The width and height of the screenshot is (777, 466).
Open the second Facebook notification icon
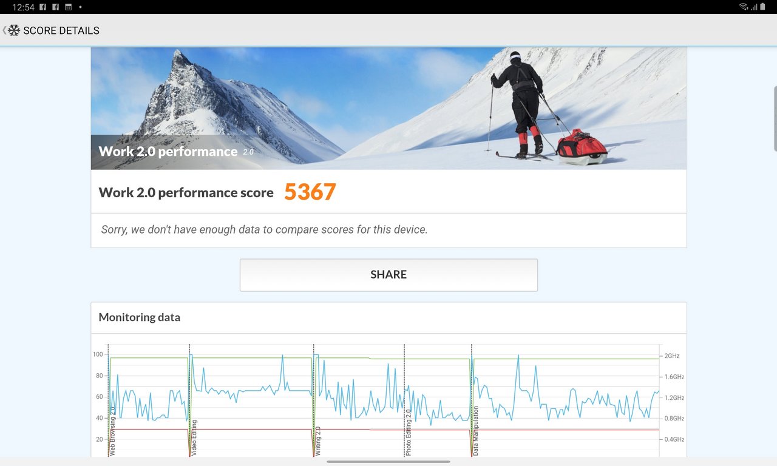(x=55, y=7)
